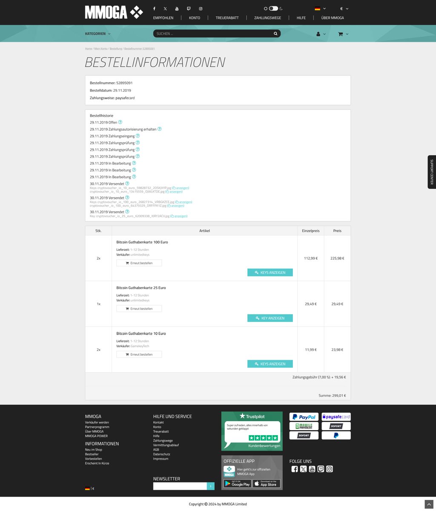Viewport: 436px width, 511px height.
Task: Open the user account dropdown
Action: pos(321,34)
